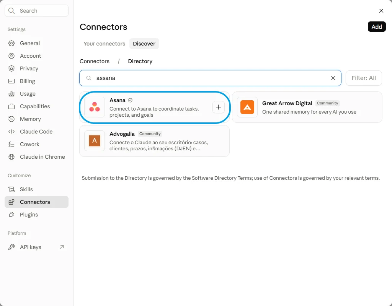The image size is (392, 306).
Task: Add the Asana connector with plus
Action: click(219, 107)
